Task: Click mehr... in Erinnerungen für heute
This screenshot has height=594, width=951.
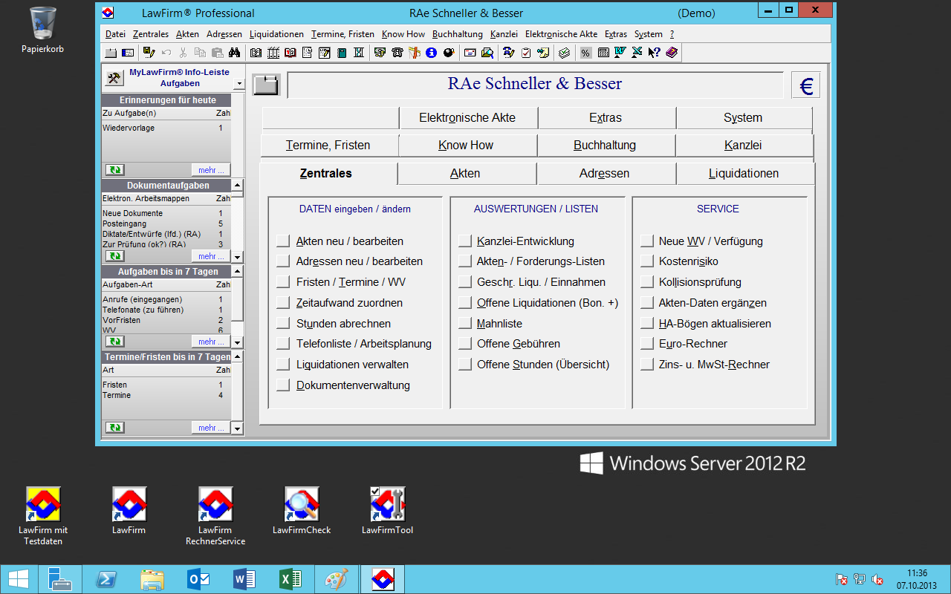Action: (x=211, y=170)
